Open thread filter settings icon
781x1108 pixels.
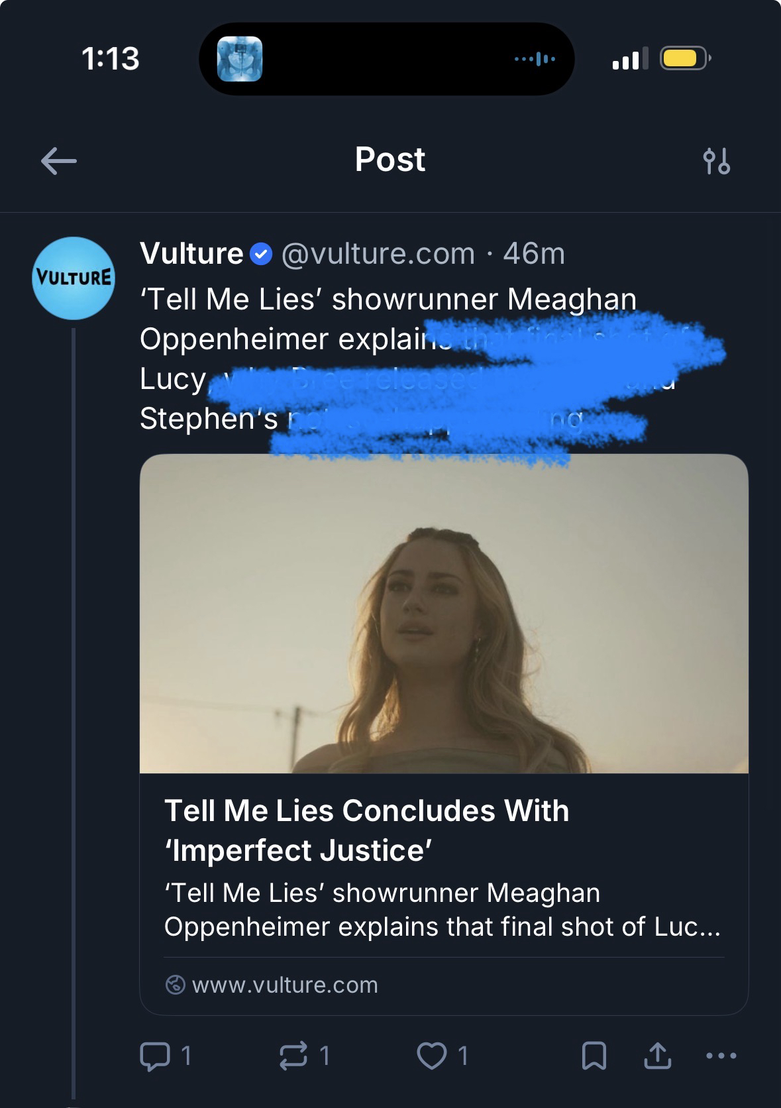point(715,161)
